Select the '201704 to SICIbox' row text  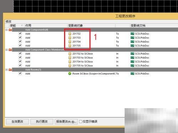pyautogui.click(x=83, y=62)
